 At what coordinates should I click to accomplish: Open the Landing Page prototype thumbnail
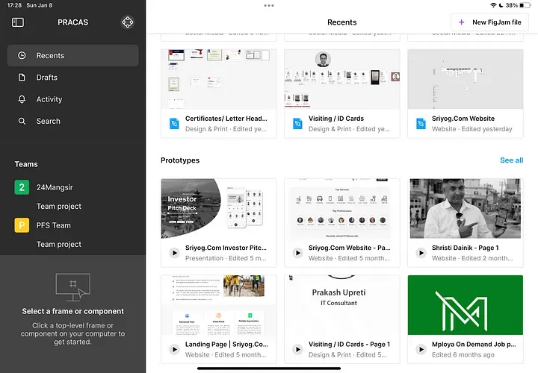[x=218, y=305]
